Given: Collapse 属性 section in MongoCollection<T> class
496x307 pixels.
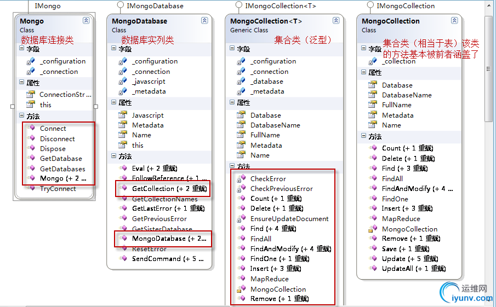Looking at the screenshot, I should pyautogui.click(x=232, y=102).
